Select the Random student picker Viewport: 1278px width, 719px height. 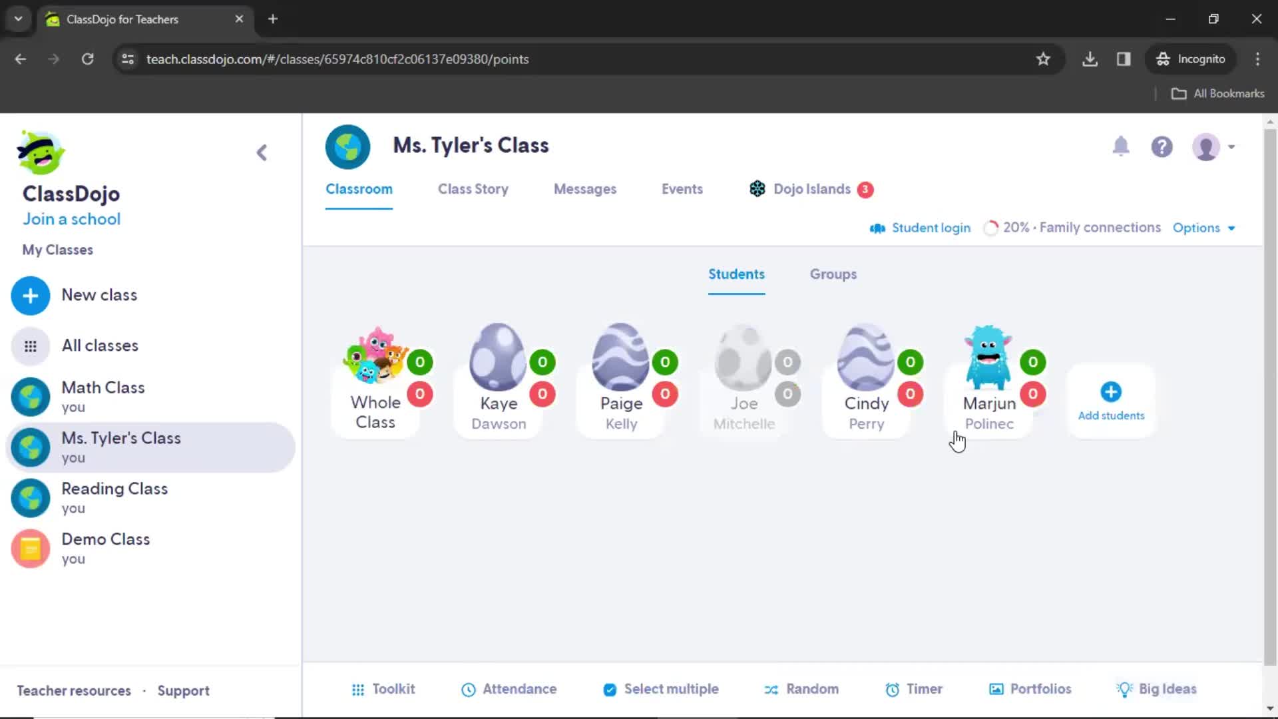click(x=802, y=689)
